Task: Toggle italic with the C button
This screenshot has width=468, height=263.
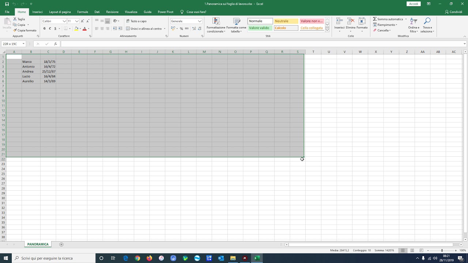Action: (x=50, y=28)
